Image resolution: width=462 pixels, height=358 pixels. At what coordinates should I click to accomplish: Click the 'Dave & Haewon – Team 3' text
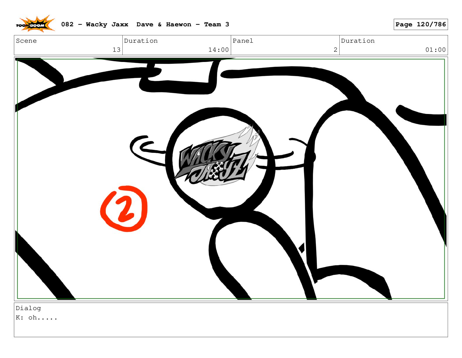(x=183, y=25)
